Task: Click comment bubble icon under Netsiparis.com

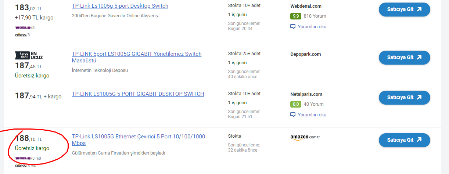Action: (293, 115)
